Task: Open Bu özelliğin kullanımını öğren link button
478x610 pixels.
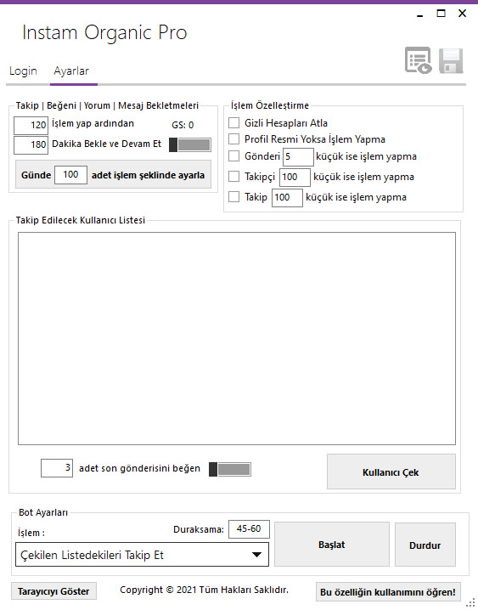Action: (388, 591)
